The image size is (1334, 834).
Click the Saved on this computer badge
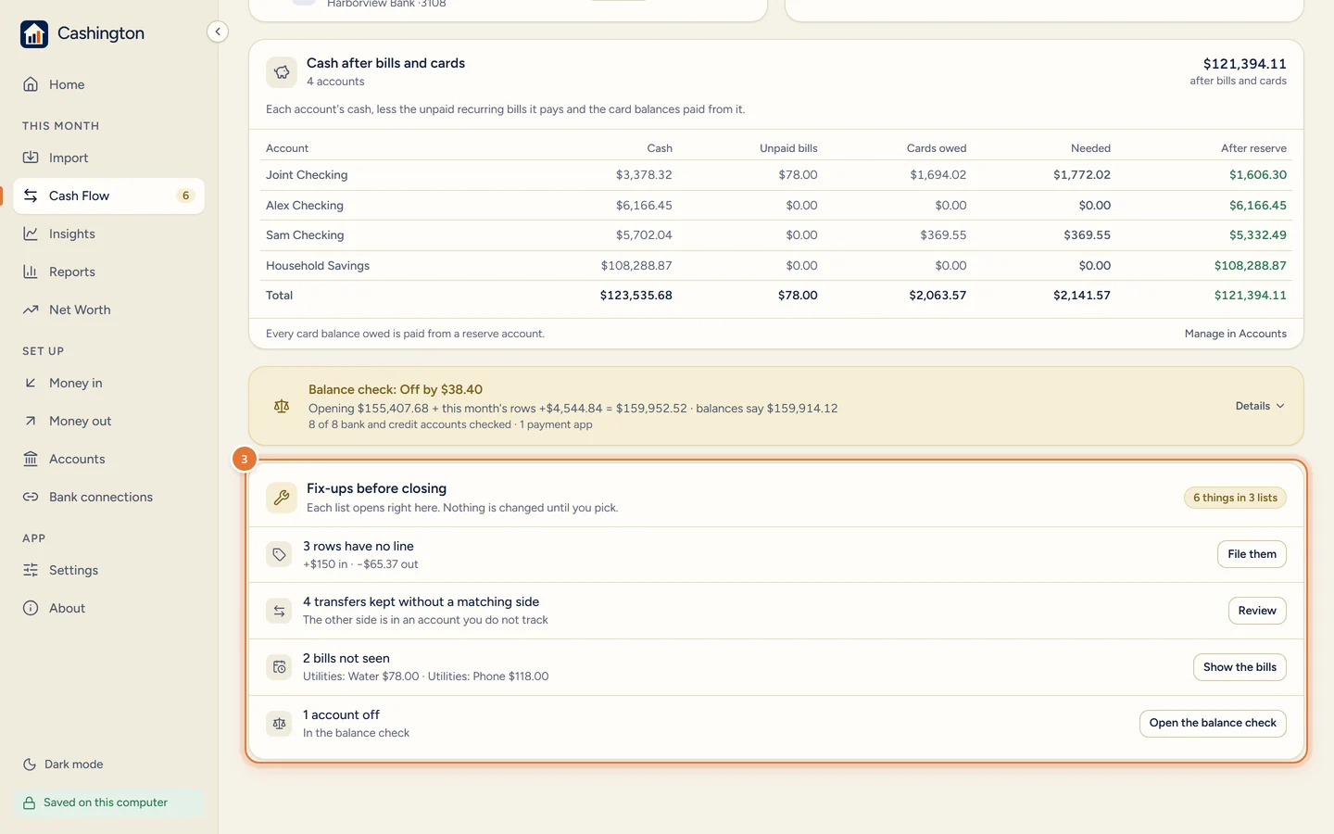pyautogui.click(x=108, y=802)
